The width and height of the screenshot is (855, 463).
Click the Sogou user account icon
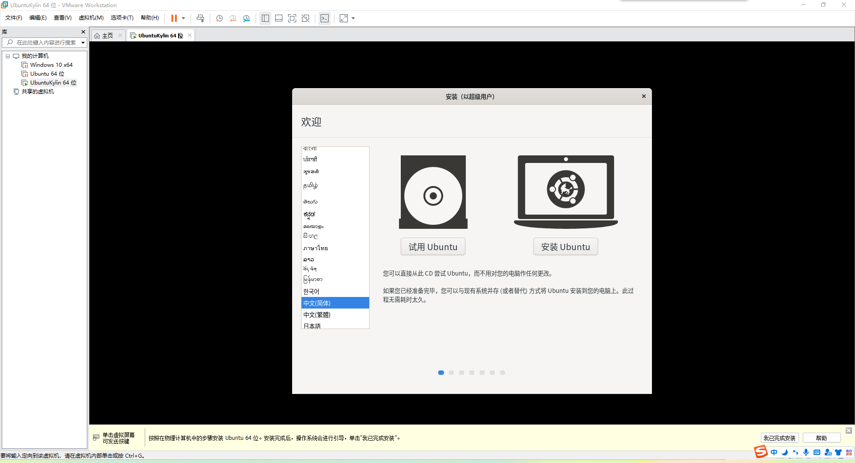[828, 452]
